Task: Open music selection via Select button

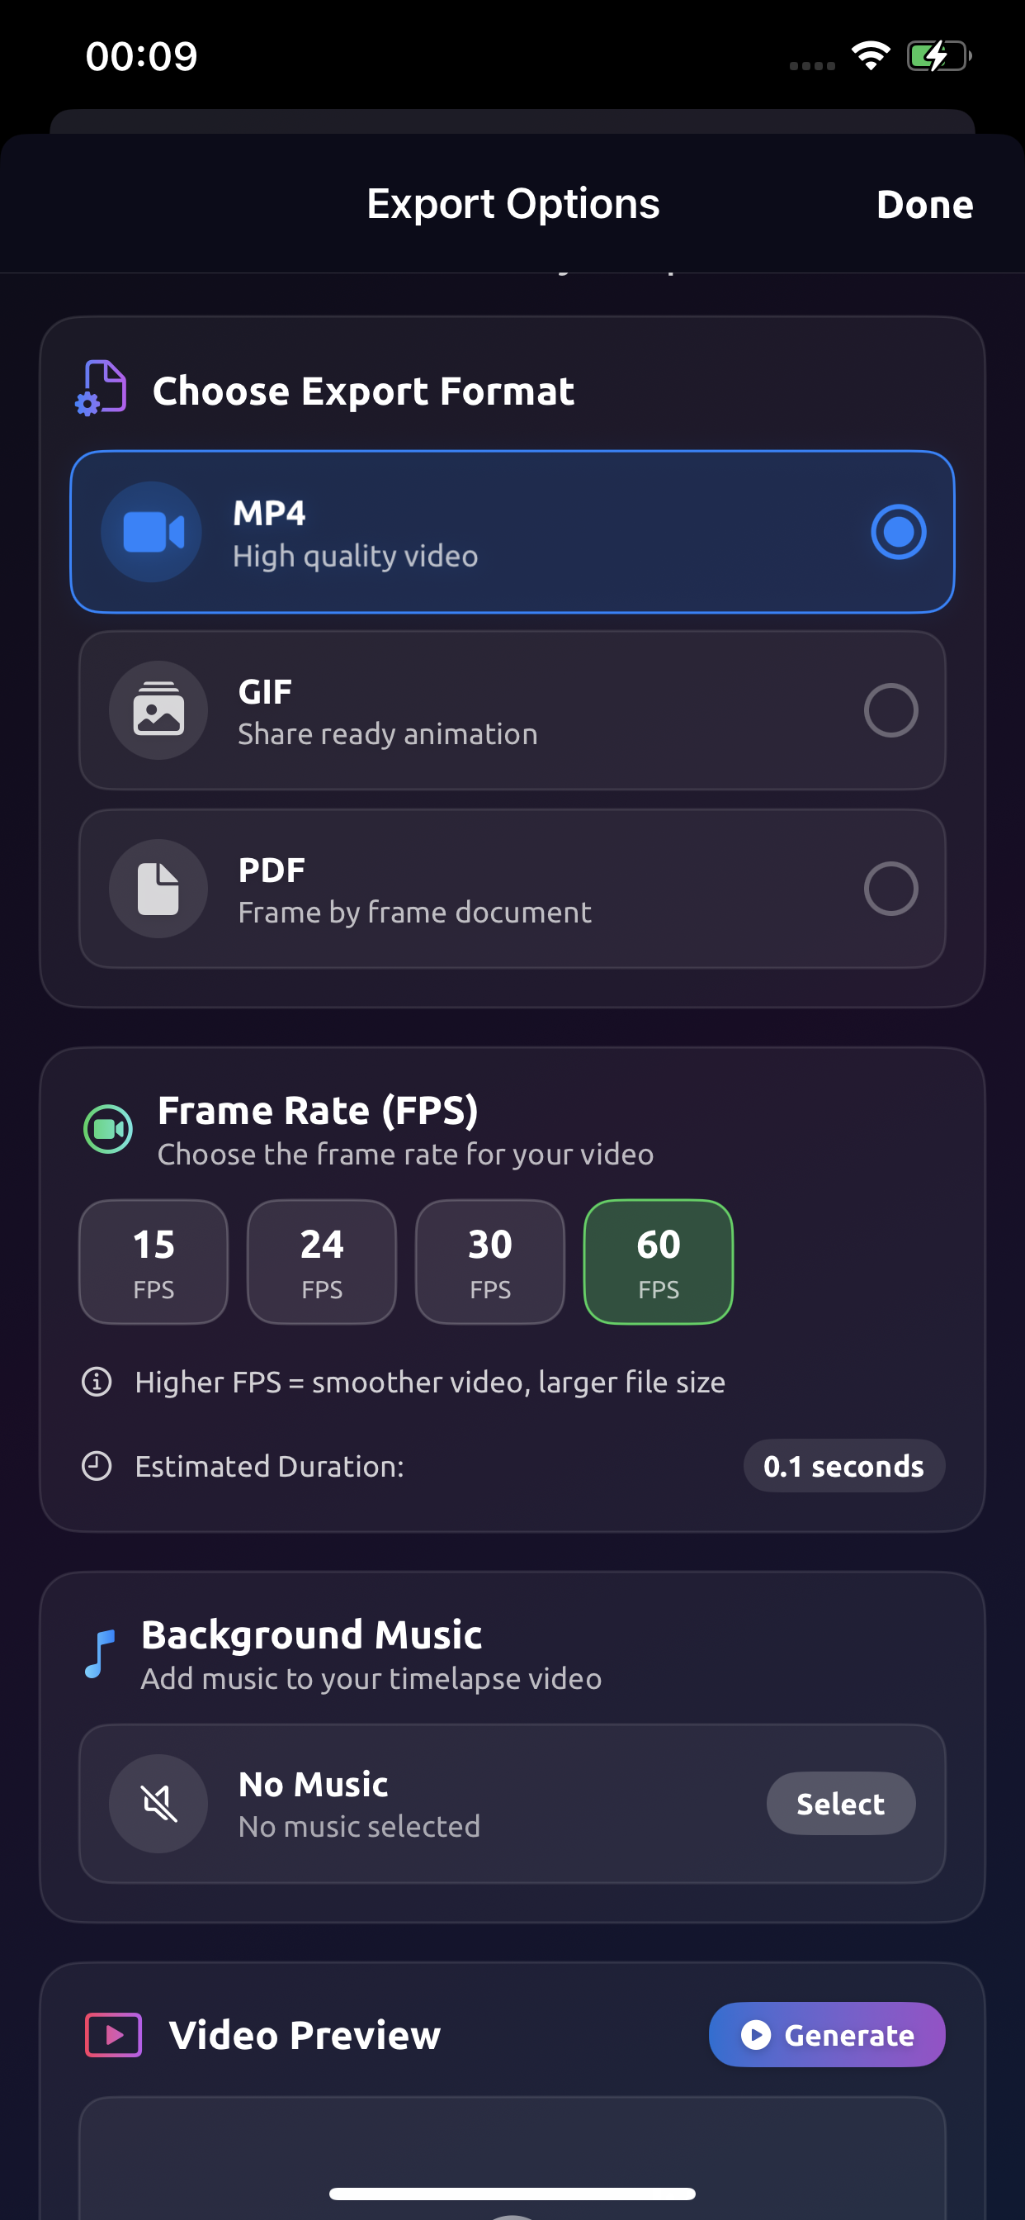Action: (841, 1804)
